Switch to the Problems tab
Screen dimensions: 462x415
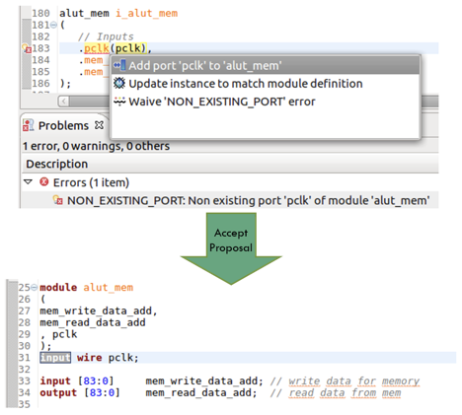click(63, 125)
